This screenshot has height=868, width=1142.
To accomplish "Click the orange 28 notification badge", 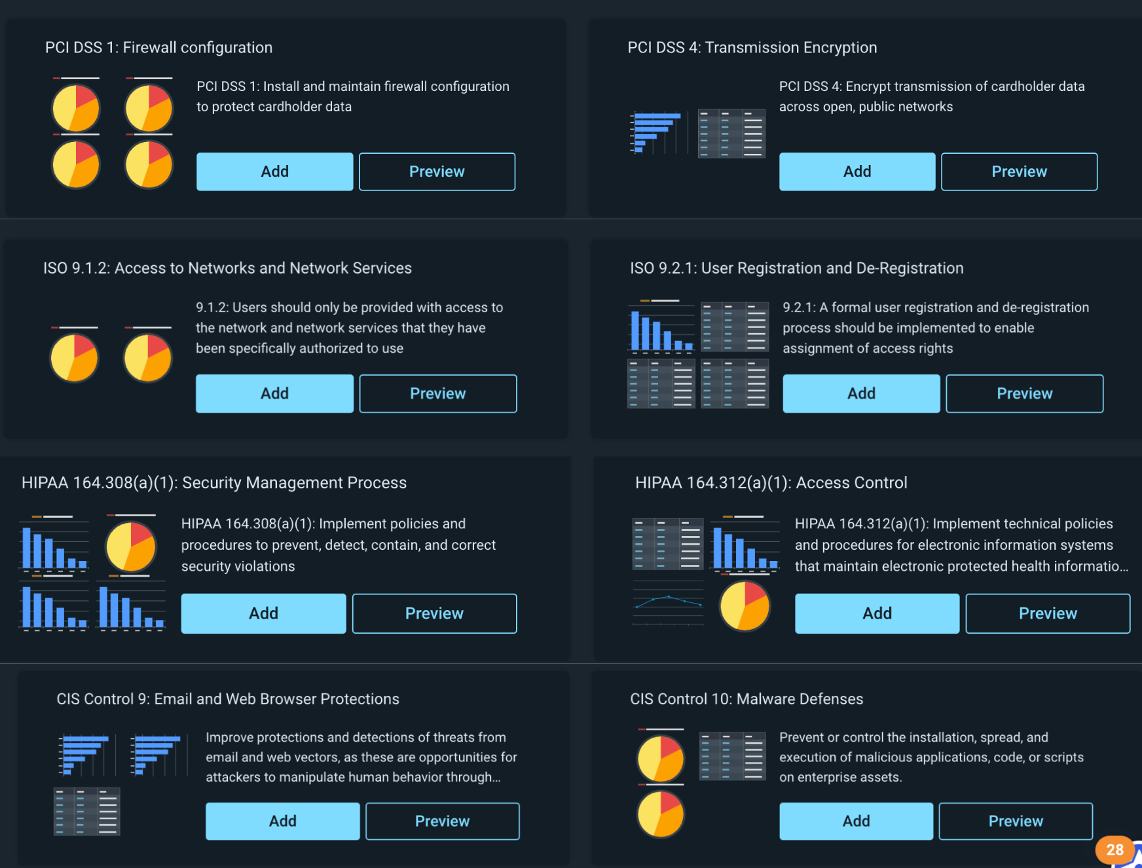I will [x=1114, y=850].
